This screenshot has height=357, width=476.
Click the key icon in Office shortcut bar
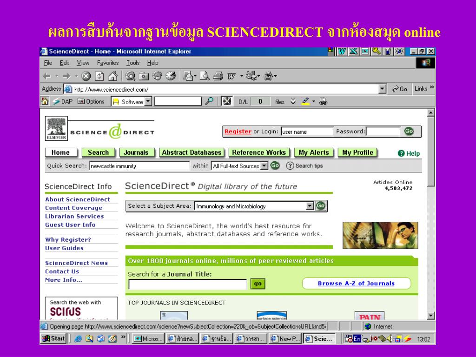(x=377, y=51)
